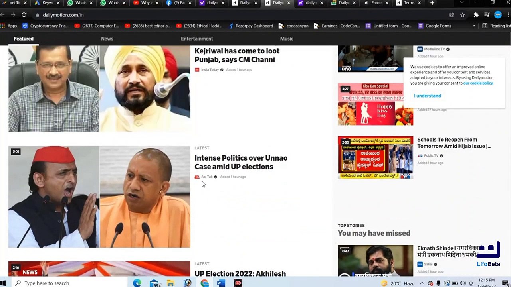Screen dimensions: 511x287
Task: Click the Aaj Tak channel name
Action: tap(207, 177)
